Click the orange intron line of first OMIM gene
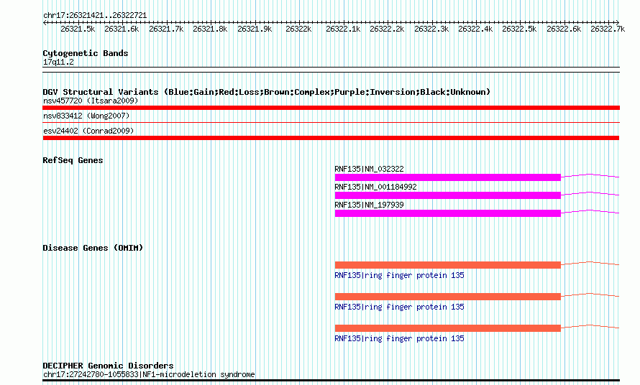 tap(590, 263)
